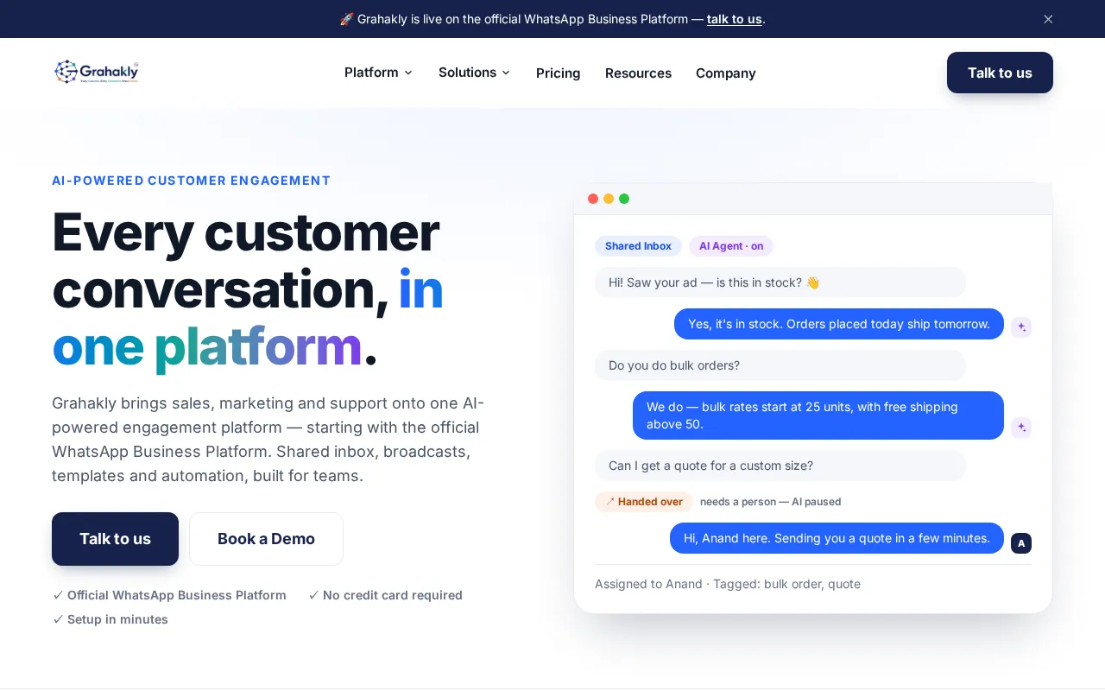Click the Anand 'A' avatar icon
The image size is (1105, 691).
1021,543
